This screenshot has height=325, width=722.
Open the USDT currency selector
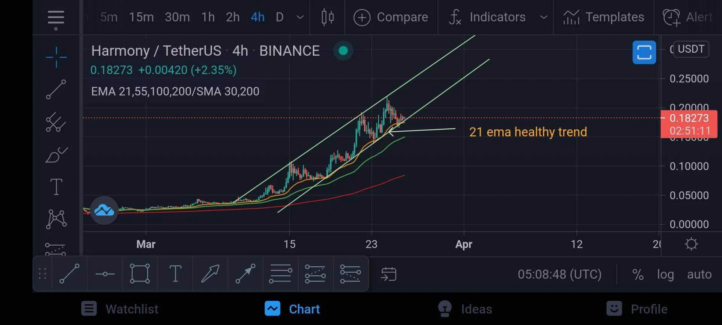[x=691, y=49]
